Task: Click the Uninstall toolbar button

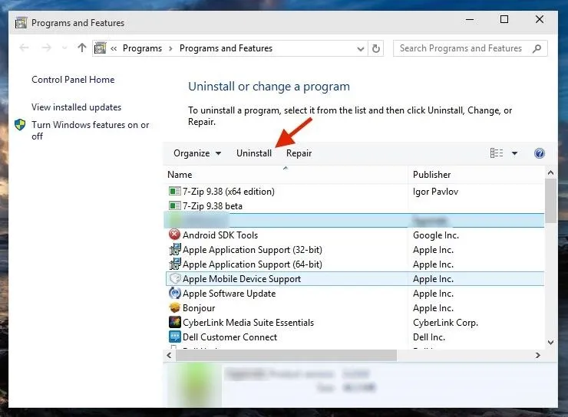Action: click(x=254, y=153)
